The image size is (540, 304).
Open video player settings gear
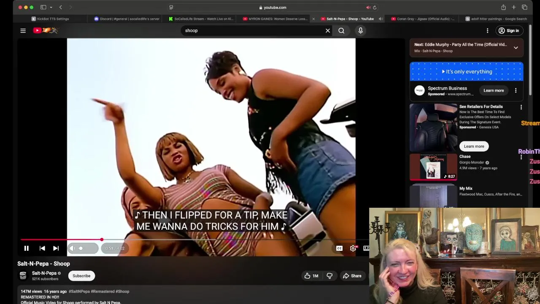[x=353, y=248]
